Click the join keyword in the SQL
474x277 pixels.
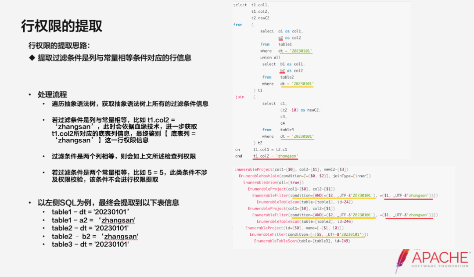[x=240, y=97]
